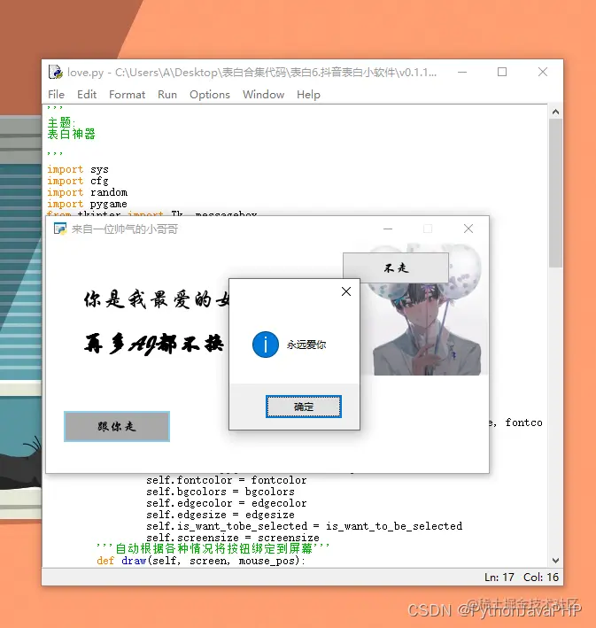Image resolution: width=596 pixels, height=628 pixels.
Task: Maximize the love.py IDLE window
Action: click(x=502, y=72)
